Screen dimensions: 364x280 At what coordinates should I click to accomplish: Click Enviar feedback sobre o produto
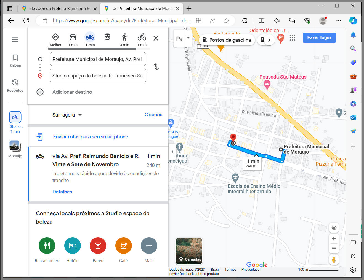(x=194, y=274)
